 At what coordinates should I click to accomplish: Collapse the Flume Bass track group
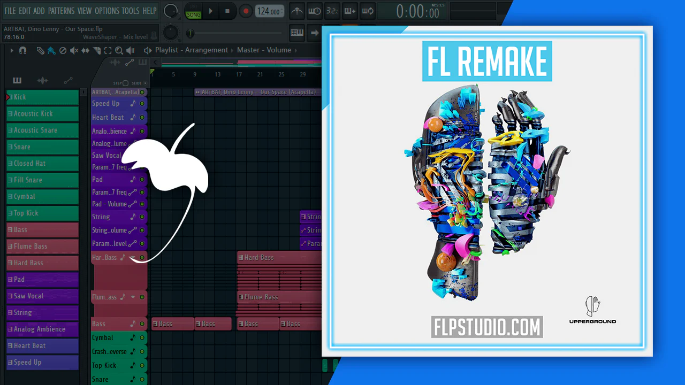[x=133, y=297]
